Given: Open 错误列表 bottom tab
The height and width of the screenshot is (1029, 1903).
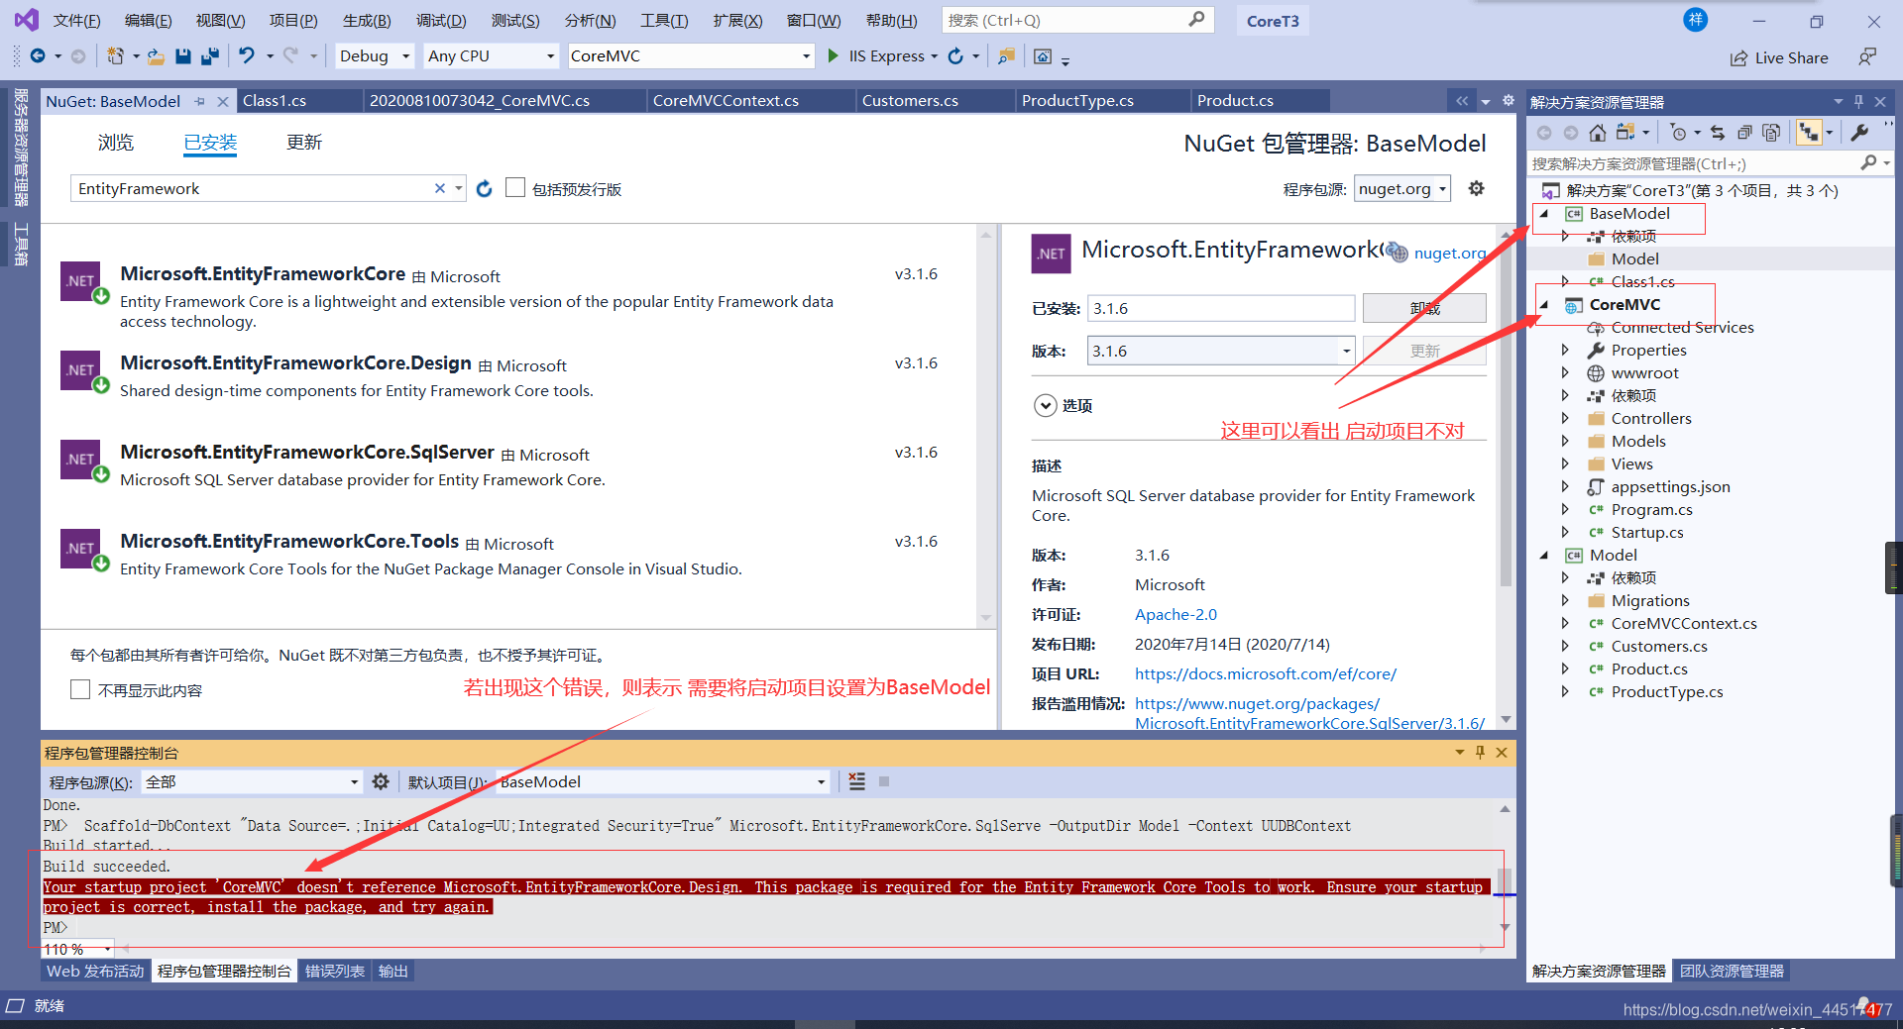Looking at the screenshot, I should point(334,972).
